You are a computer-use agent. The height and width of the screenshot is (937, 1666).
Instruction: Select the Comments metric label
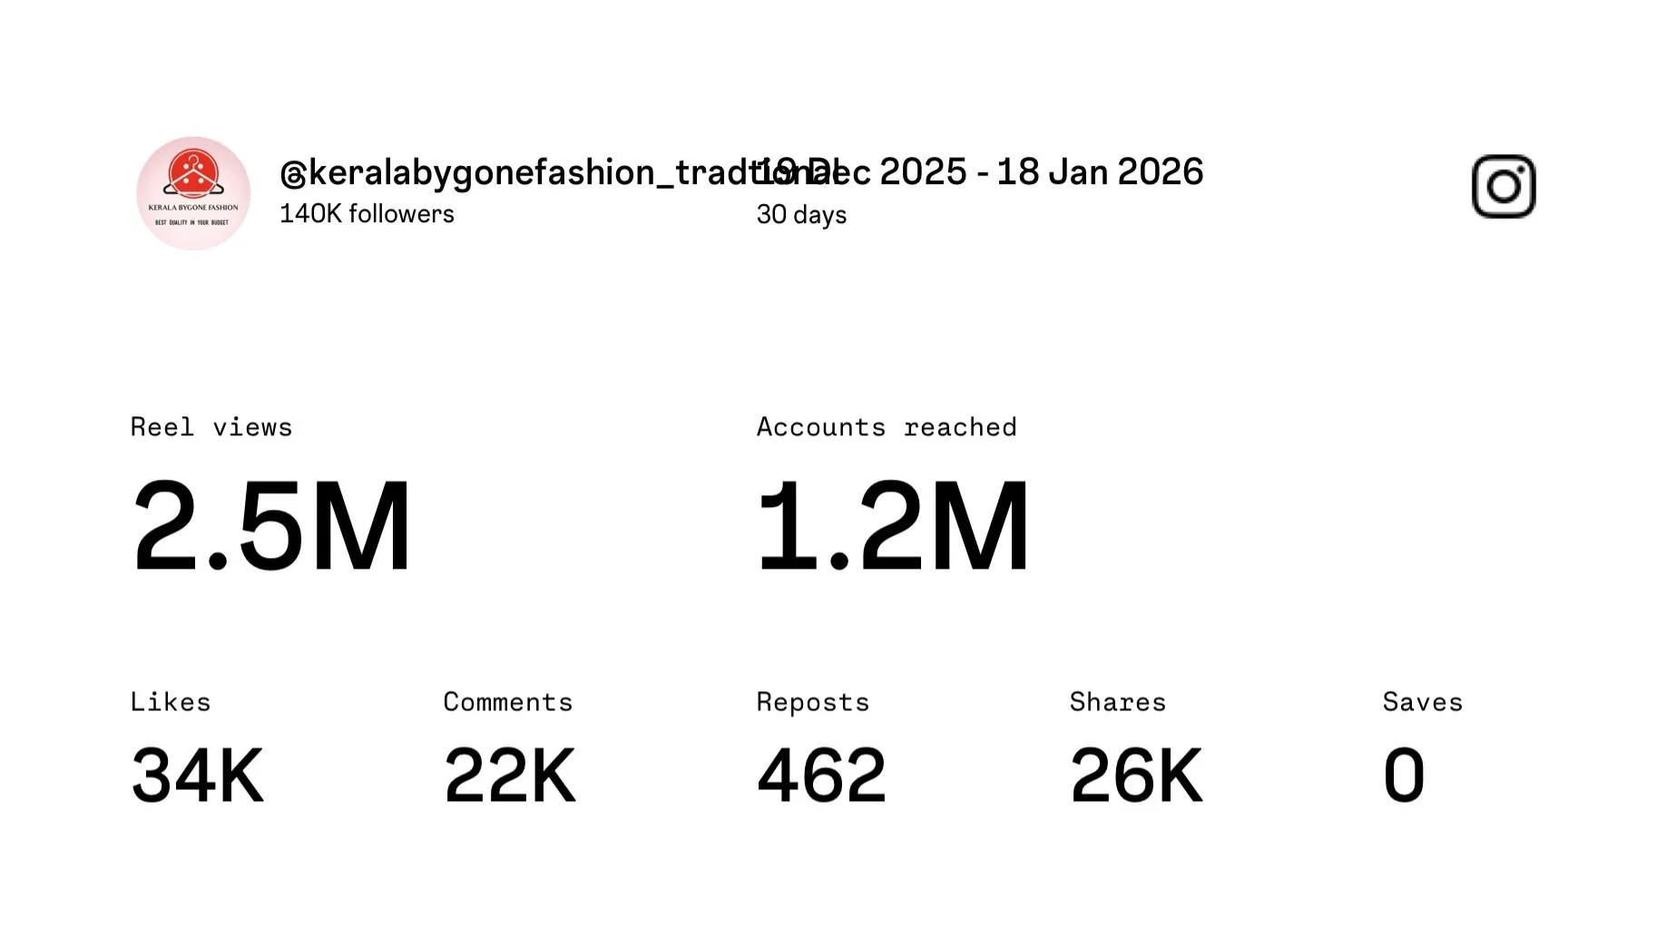(508, 702)
